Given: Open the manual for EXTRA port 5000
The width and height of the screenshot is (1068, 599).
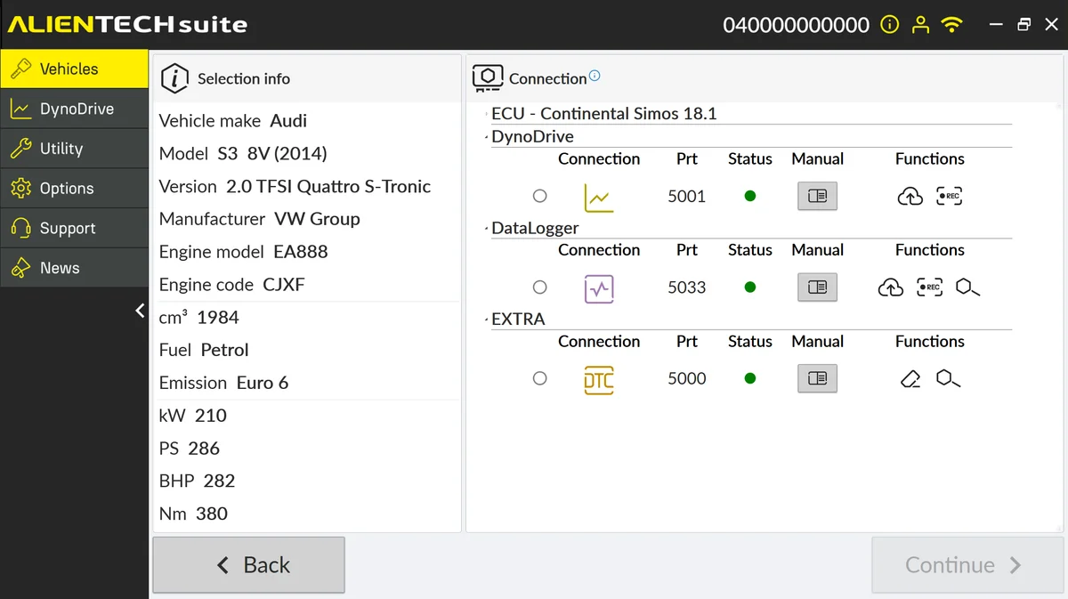Looking at the screenshot, I should (x=817, y=378).
